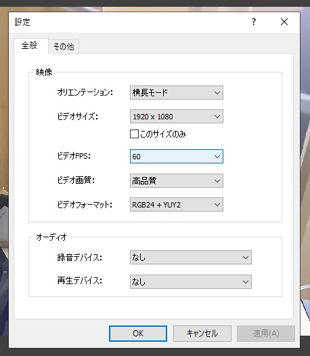Screen dimensions: 310x356
Task: Select the 全般 tab
Action: (x=30, y=45)
